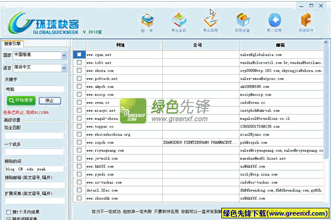Click the www.topper.cc website cell
Image resolution: width=331 pixels, height=220 pixels.
pyautogui.click(x=124, y=126)
